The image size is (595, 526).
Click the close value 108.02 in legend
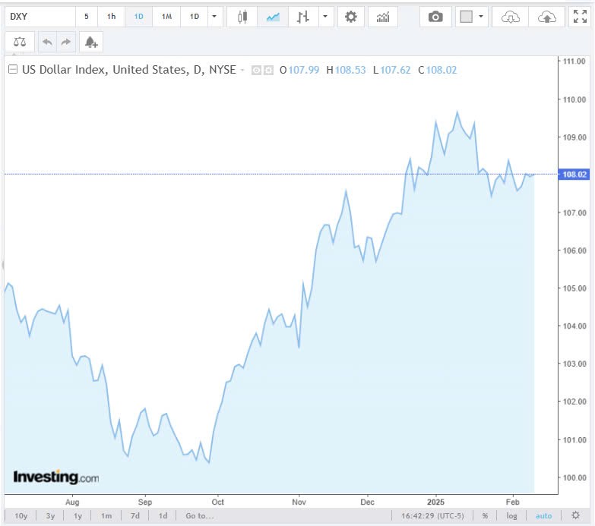click(442, 70)
